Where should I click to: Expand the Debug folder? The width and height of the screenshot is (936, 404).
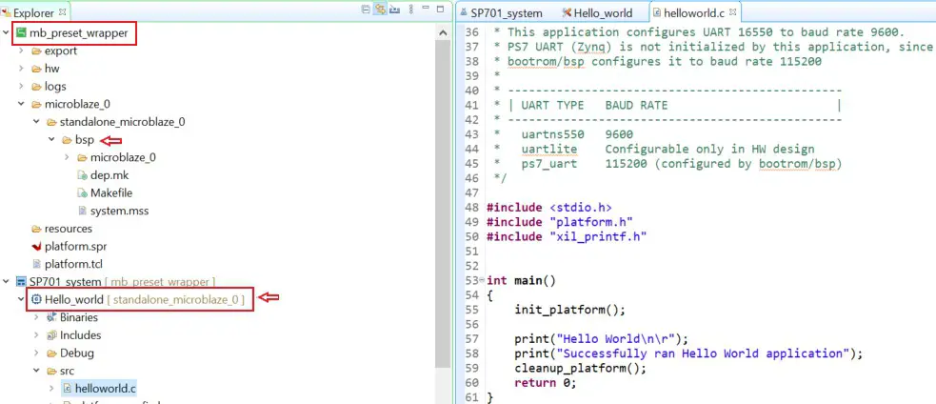coord(36,353)
